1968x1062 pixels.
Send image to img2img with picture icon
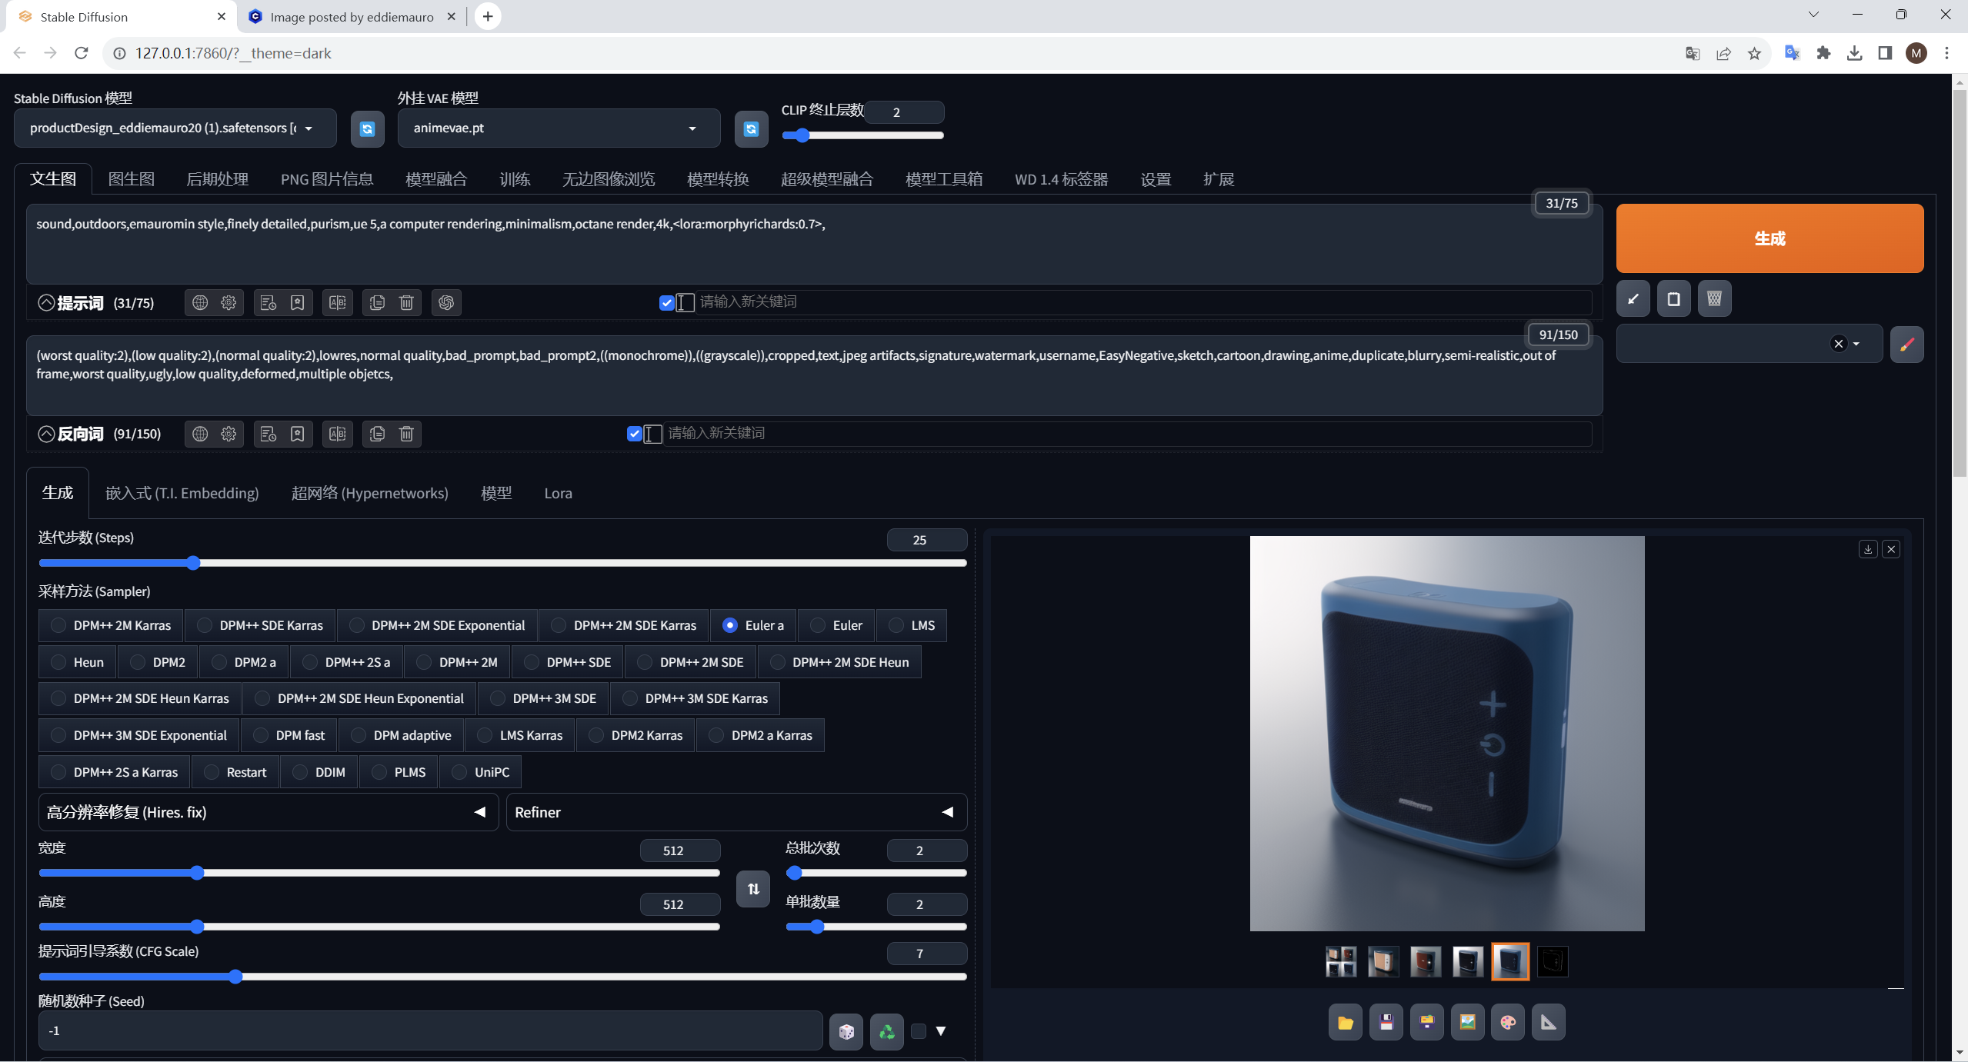(1467, 1022)
